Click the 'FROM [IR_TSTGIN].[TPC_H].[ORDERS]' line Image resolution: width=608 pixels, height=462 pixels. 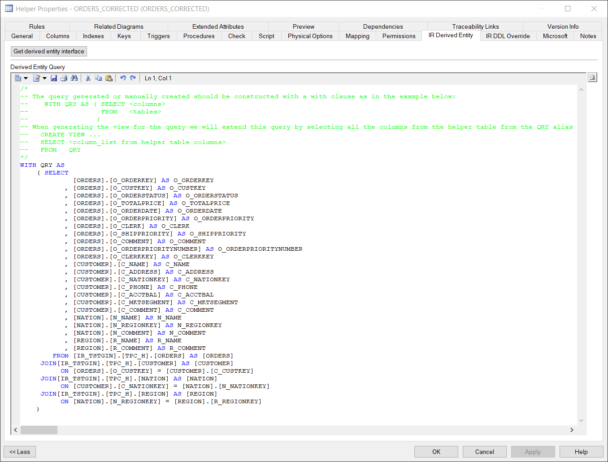[x=143, y=356]
